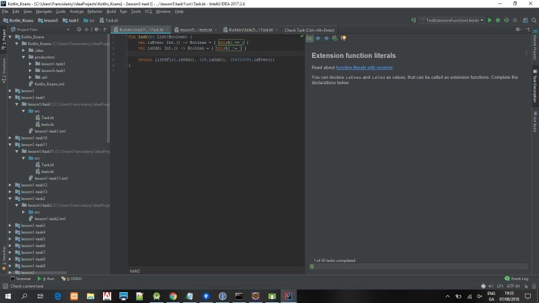Screen dimensions: 539x303
Task: Open the run configuration dropdown
Action: (451, 20)
